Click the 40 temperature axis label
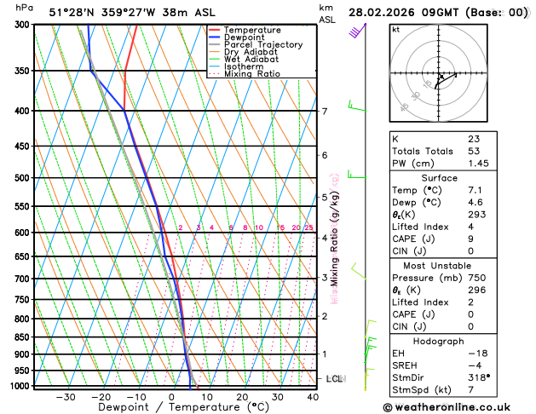536x414 pixels. coord(313,397)
